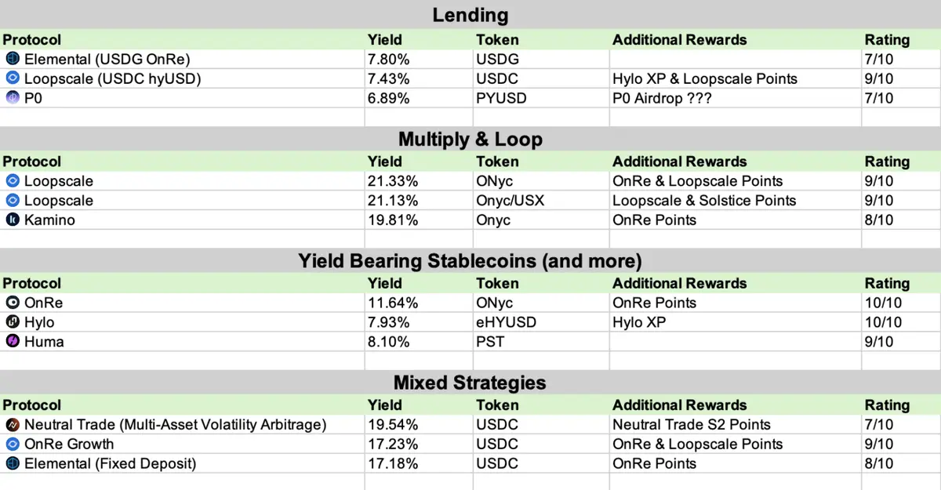Select the Mixed Strategies section header
This screenshot has width=941, height=490.
(470, 383)
